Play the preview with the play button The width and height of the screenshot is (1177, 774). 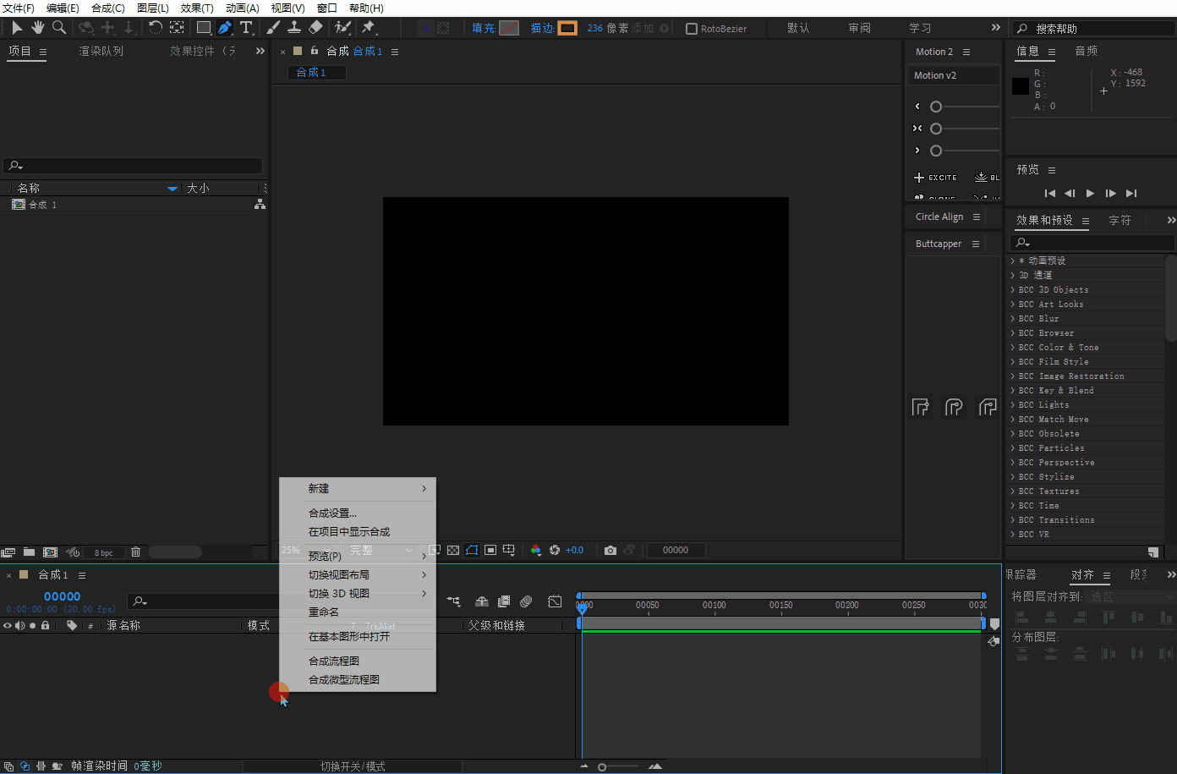[1090, 193]
